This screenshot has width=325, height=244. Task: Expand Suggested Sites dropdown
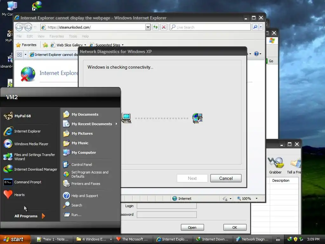pos(123,45)
